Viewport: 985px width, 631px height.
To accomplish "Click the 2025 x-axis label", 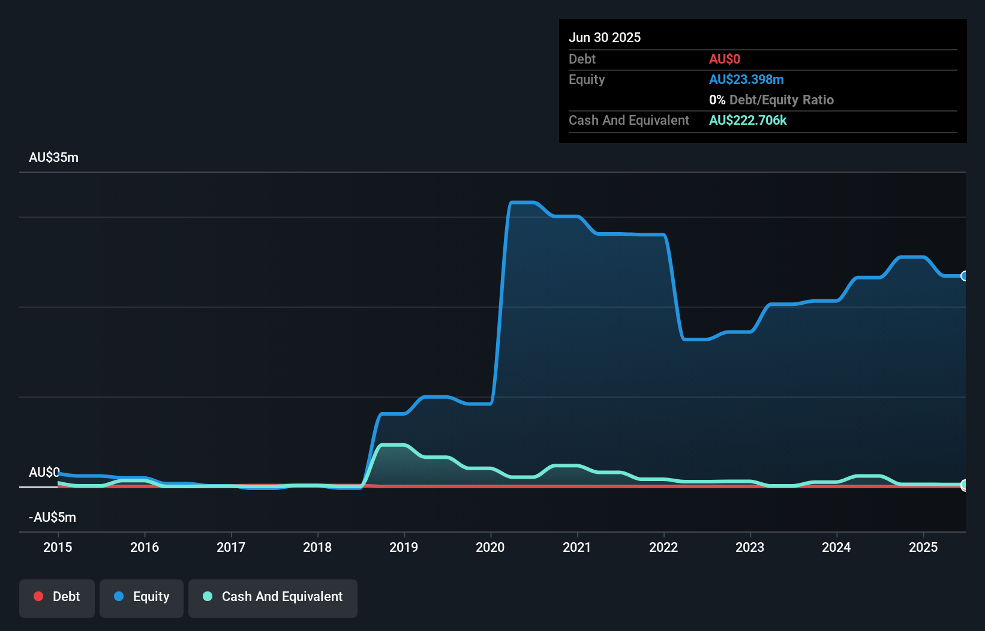I will click(x=923, y=547).
